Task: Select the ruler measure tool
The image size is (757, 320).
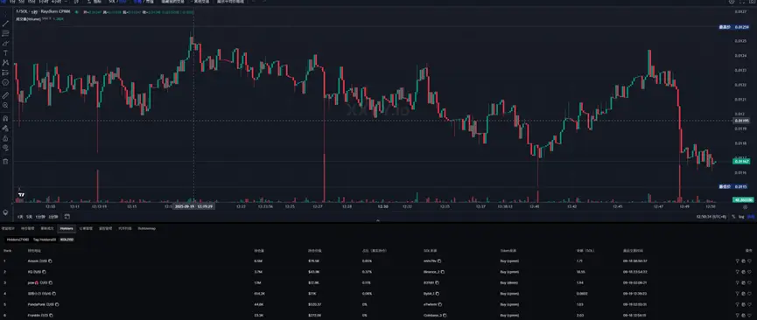Action: point(5,95)
